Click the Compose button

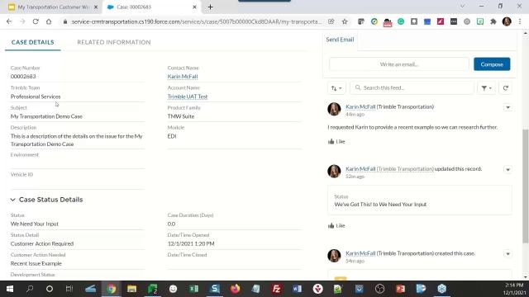point(492,64)
